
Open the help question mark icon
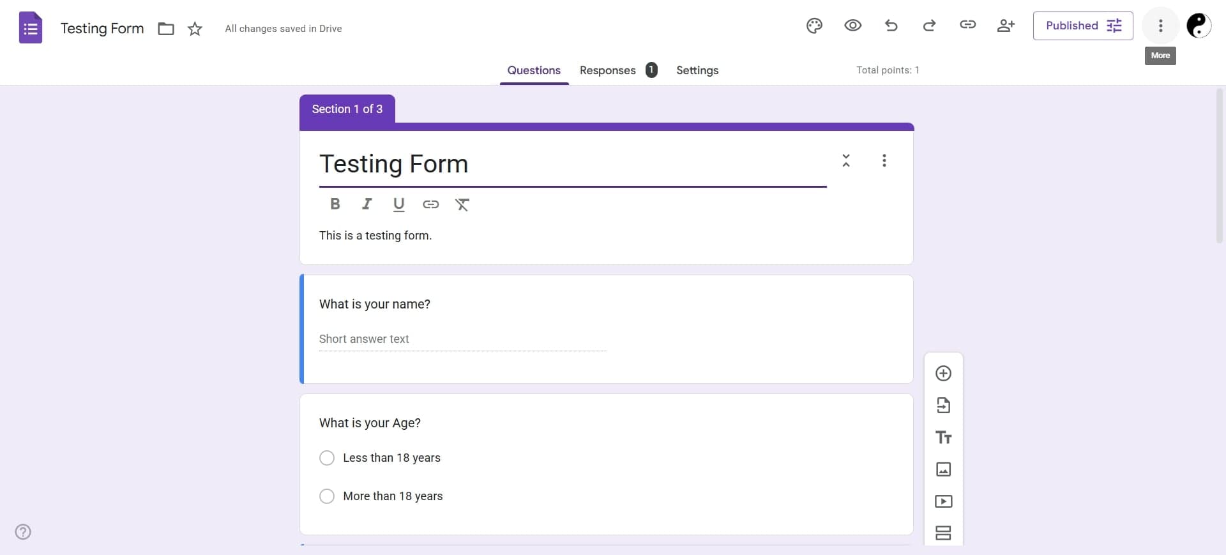click(23, 532)
